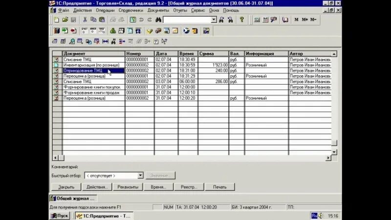Click the blue double-headed arrow icon
Screen dimensions: 391x220
click(105, 42)
